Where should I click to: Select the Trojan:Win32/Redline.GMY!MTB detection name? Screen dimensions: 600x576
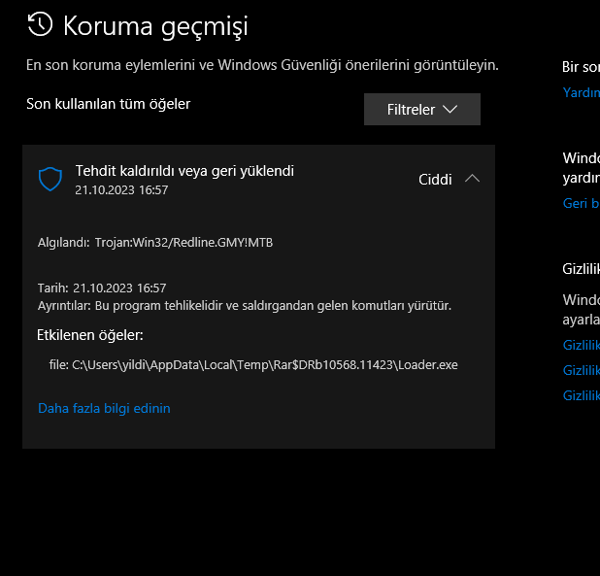point(184,243)
